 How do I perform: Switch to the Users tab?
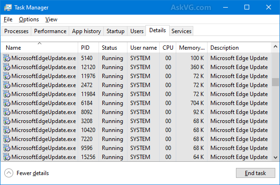click(x=137, y=31)
